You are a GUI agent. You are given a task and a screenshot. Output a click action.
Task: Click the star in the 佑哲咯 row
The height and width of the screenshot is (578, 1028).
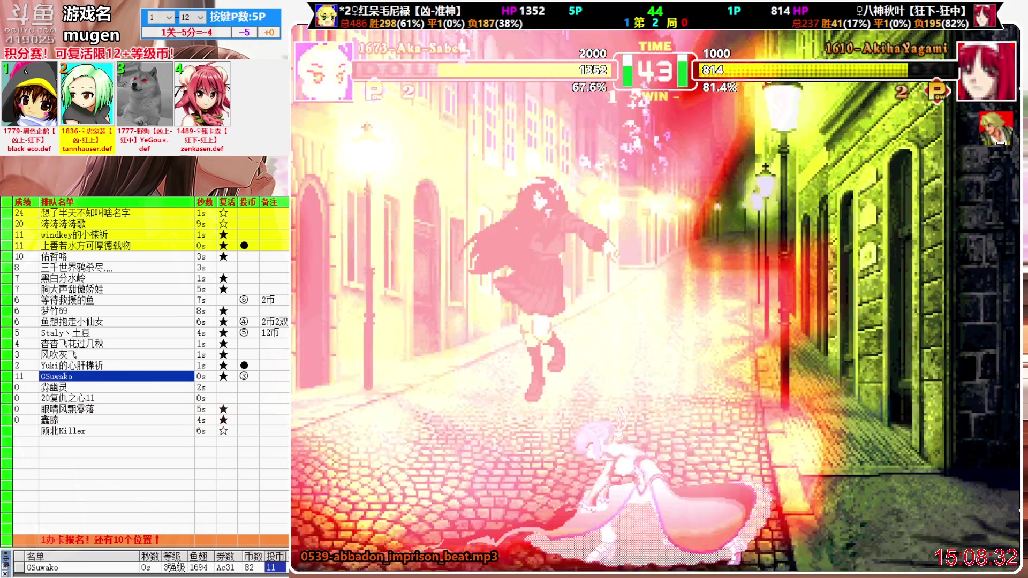[x=223, y=256]
